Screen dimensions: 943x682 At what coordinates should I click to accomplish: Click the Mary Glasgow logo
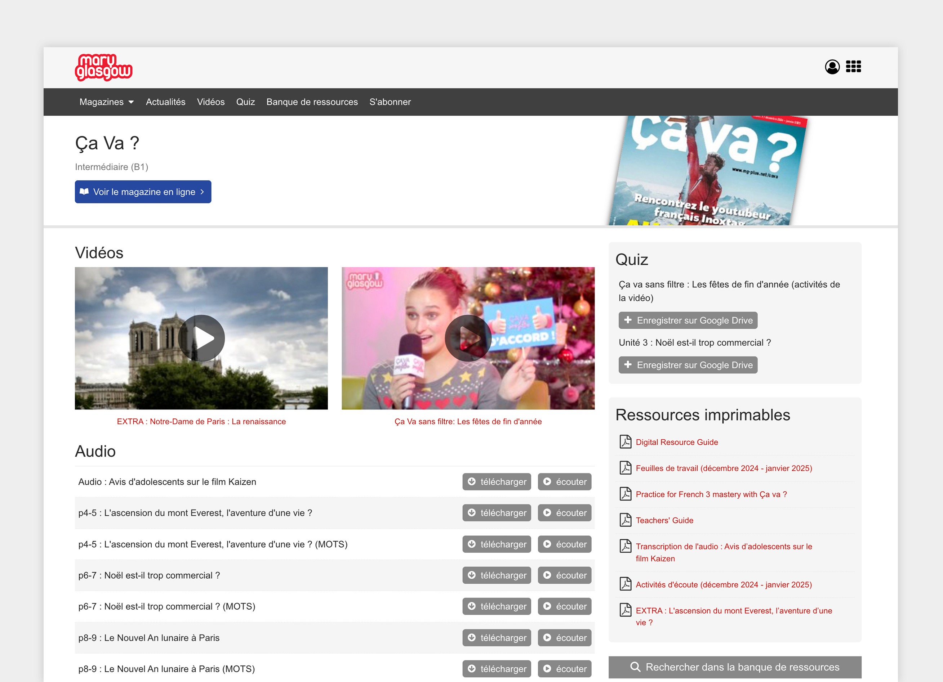103,67
